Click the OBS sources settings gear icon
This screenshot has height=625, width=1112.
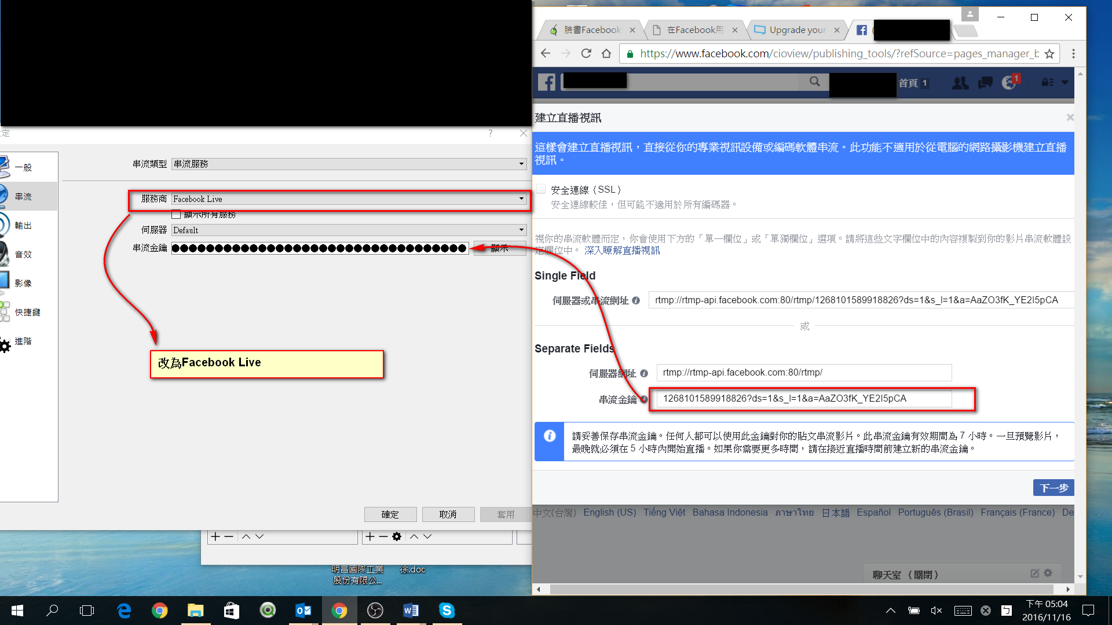(x=397, y=536)
